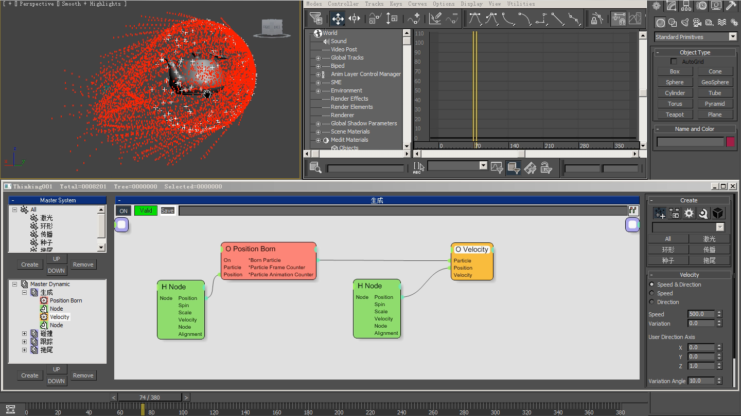The image size is (741, 416).
Task: Toggle the ON button in the dynamic set header
Action: point(123,211)
